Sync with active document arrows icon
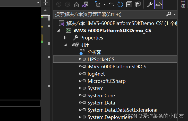188x121 pixels. tap(112, 5)
